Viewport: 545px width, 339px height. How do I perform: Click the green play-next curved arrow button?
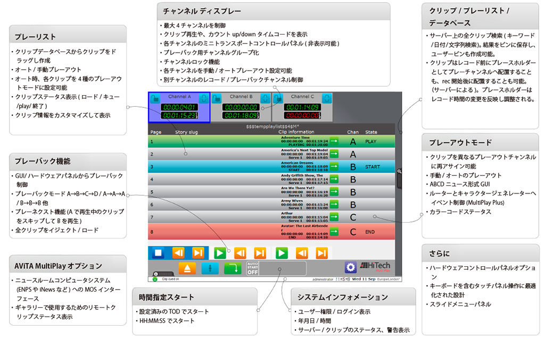(x=232, y=268)
